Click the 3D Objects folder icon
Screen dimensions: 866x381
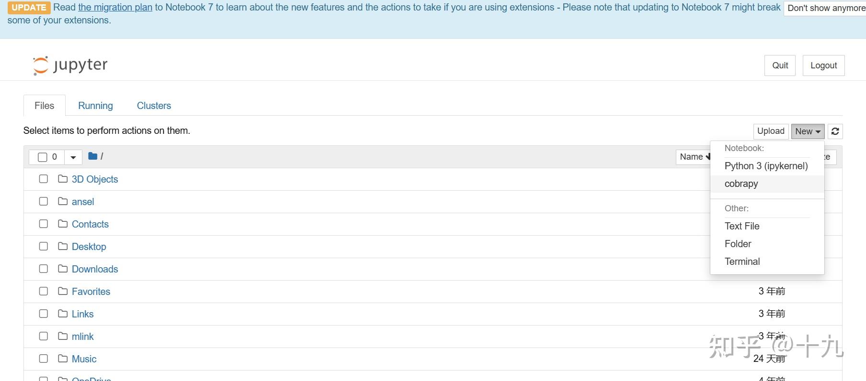click(x=63, y=179)
